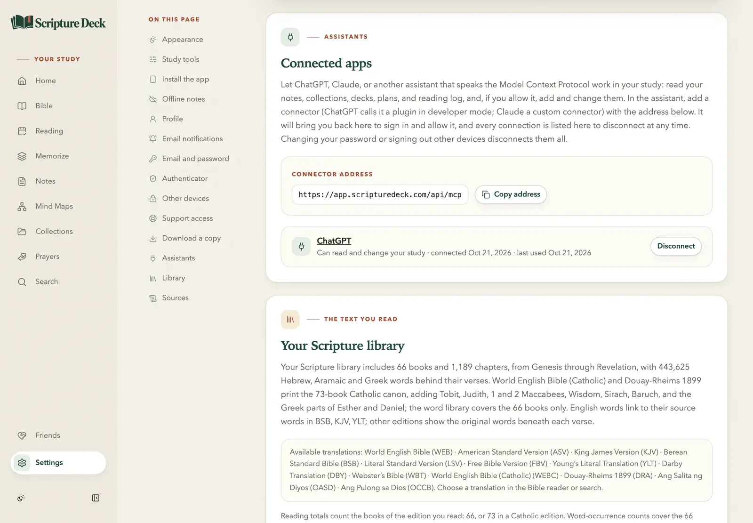Go to the Sources section link

tap(175, 298)
